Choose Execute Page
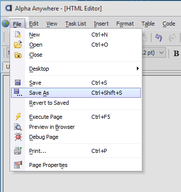 (76, 117)
